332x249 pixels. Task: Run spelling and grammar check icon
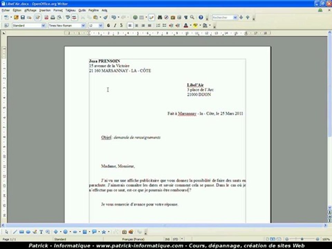(68, 17)
